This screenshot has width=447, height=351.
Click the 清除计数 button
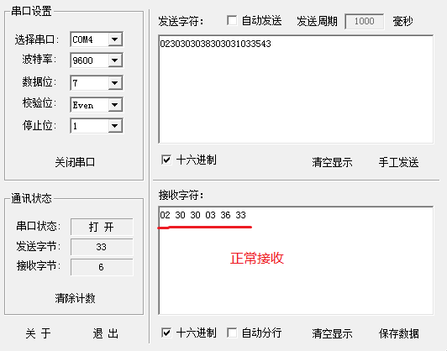[x=75, y=298]
